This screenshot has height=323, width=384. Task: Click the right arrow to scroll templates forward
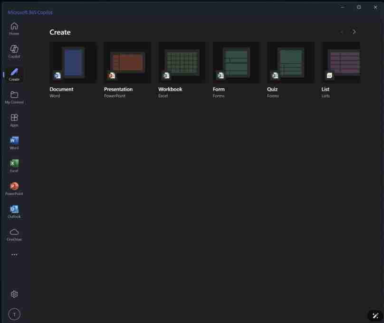(354, 31)
